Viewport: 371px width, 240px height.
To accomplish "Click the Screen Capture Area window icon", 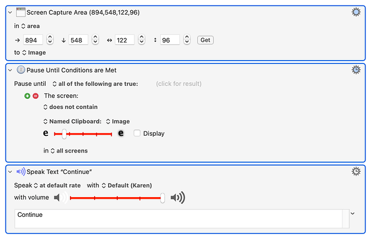I will (21, 12).
